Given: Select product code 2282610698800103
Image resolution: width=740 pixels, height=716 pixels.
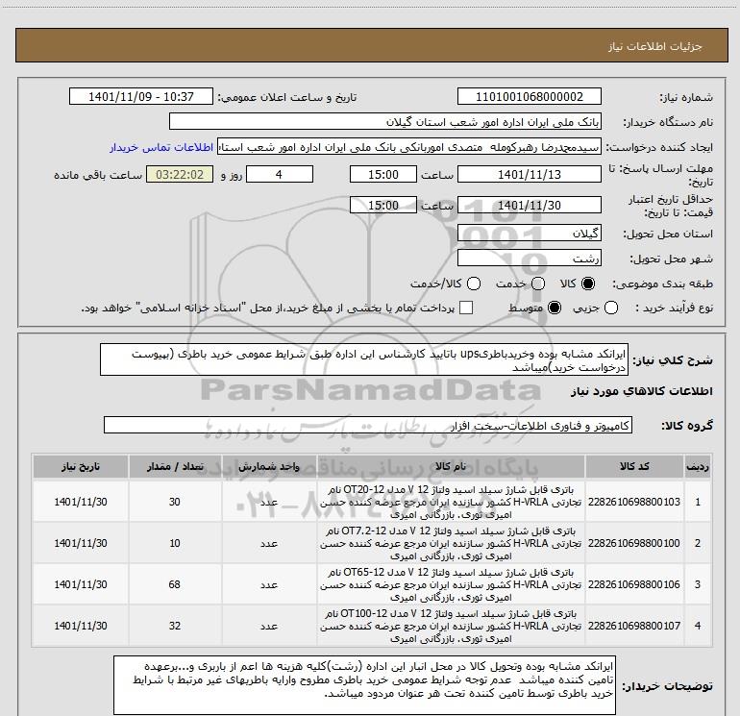Looking at the screenshot, I should click(x=634, y=502).
